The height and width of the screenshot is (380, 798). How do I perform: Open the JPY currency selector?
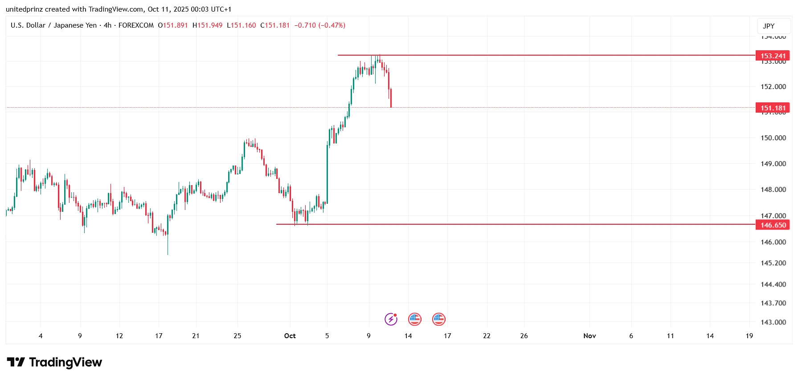pos(773,26)
